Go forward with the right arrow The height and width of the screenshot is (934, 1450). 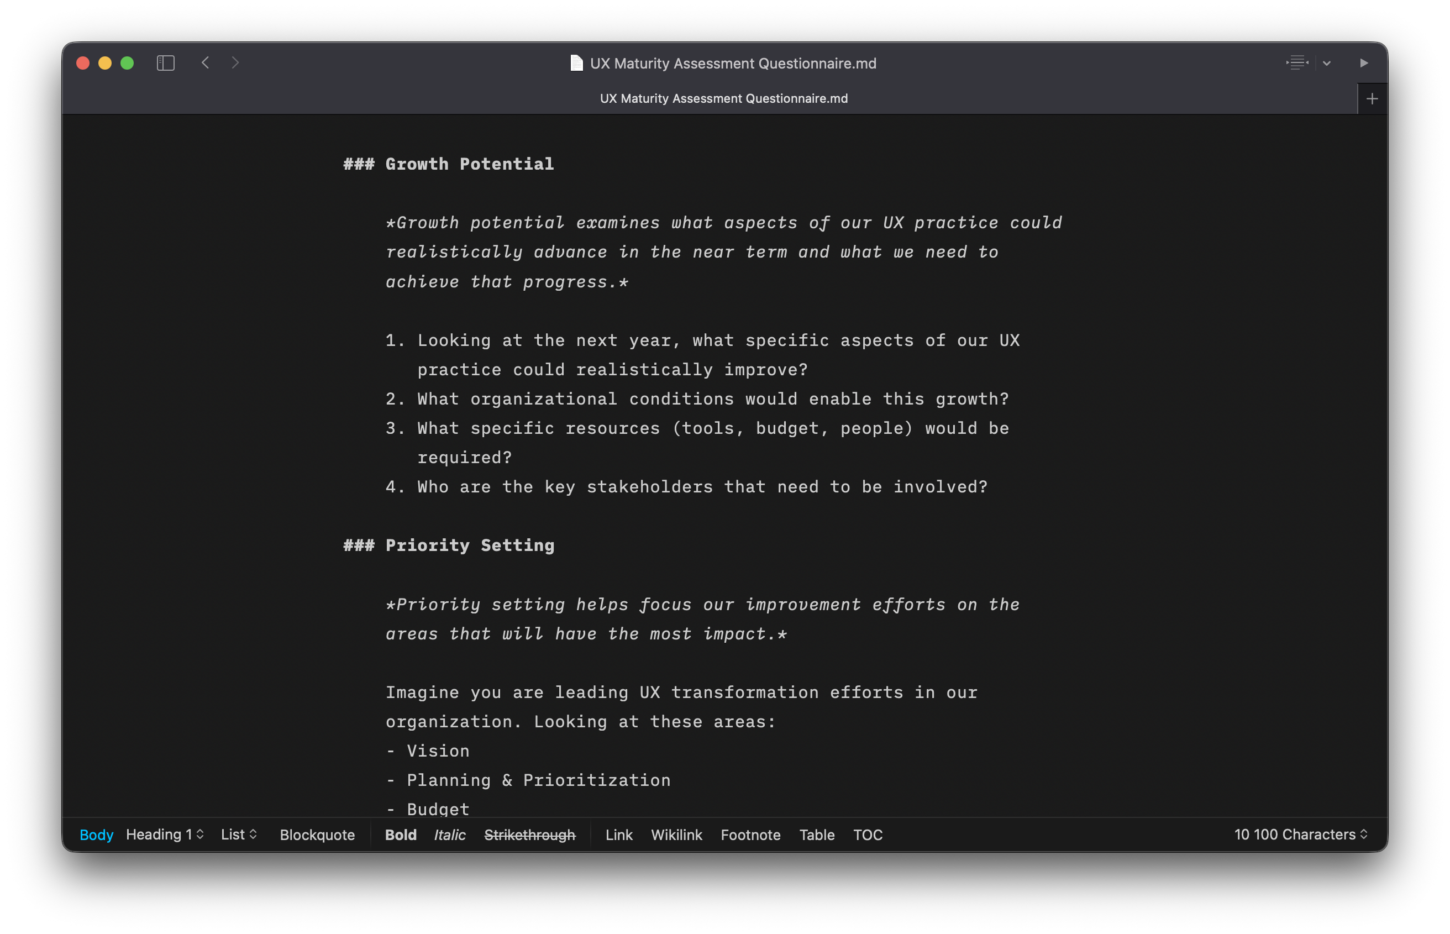(x=235, y=63)
